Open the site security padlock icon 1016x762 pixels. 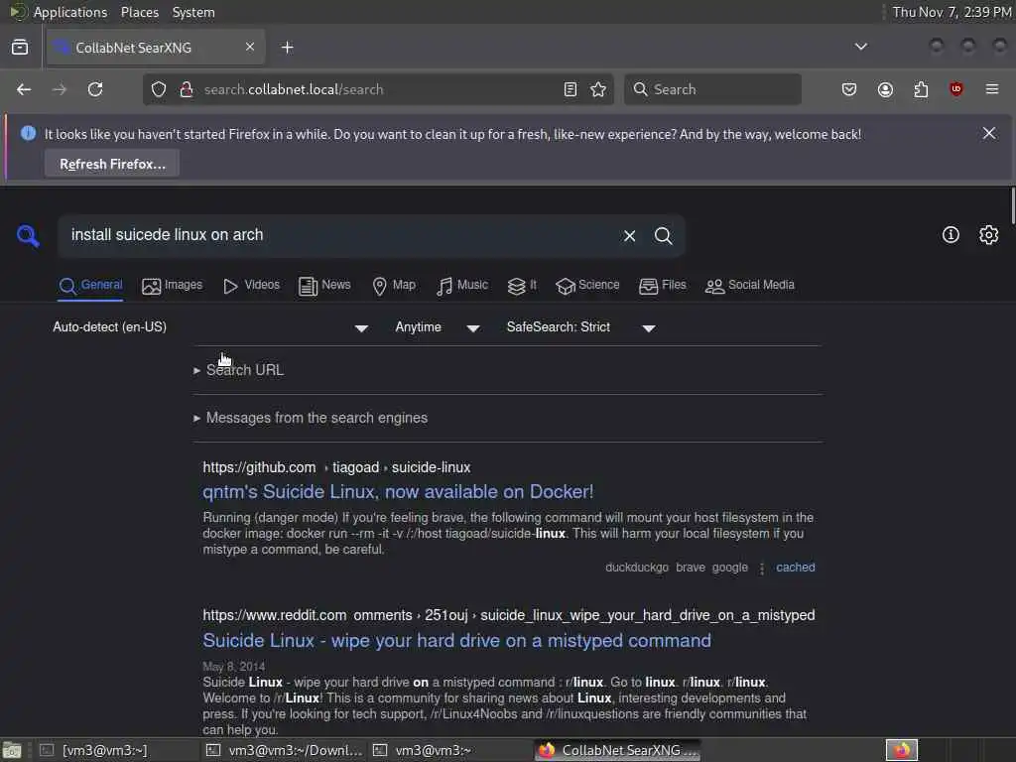coord(187,89)
